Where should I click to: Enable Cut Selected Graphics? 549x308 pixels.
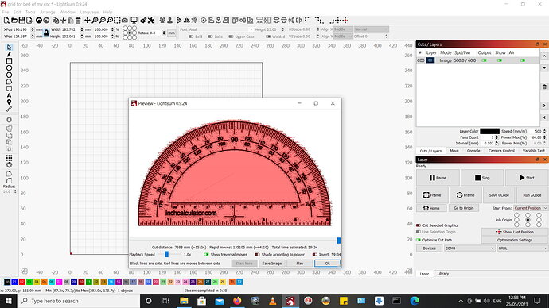tap(418, 225)
